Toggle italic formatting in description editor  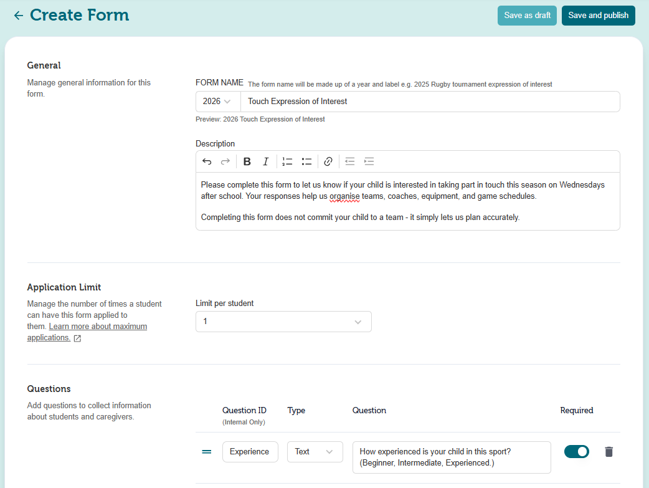265,161
